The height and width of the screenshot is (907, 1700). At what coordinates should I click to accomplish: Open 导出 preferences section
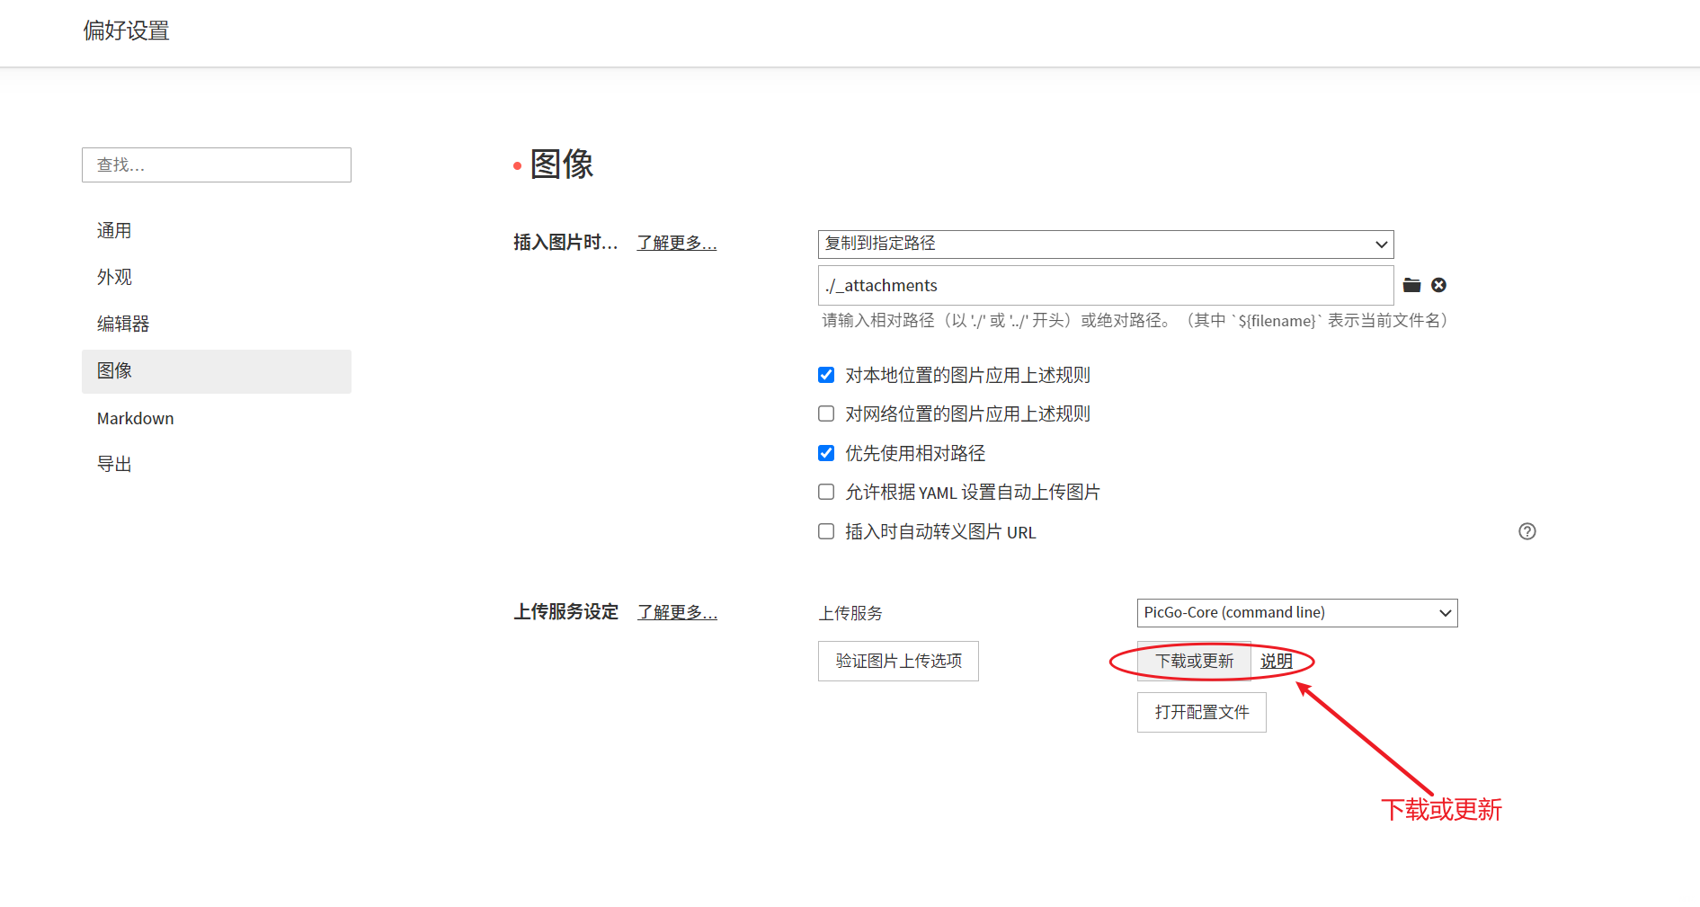(x=217, y=464)
